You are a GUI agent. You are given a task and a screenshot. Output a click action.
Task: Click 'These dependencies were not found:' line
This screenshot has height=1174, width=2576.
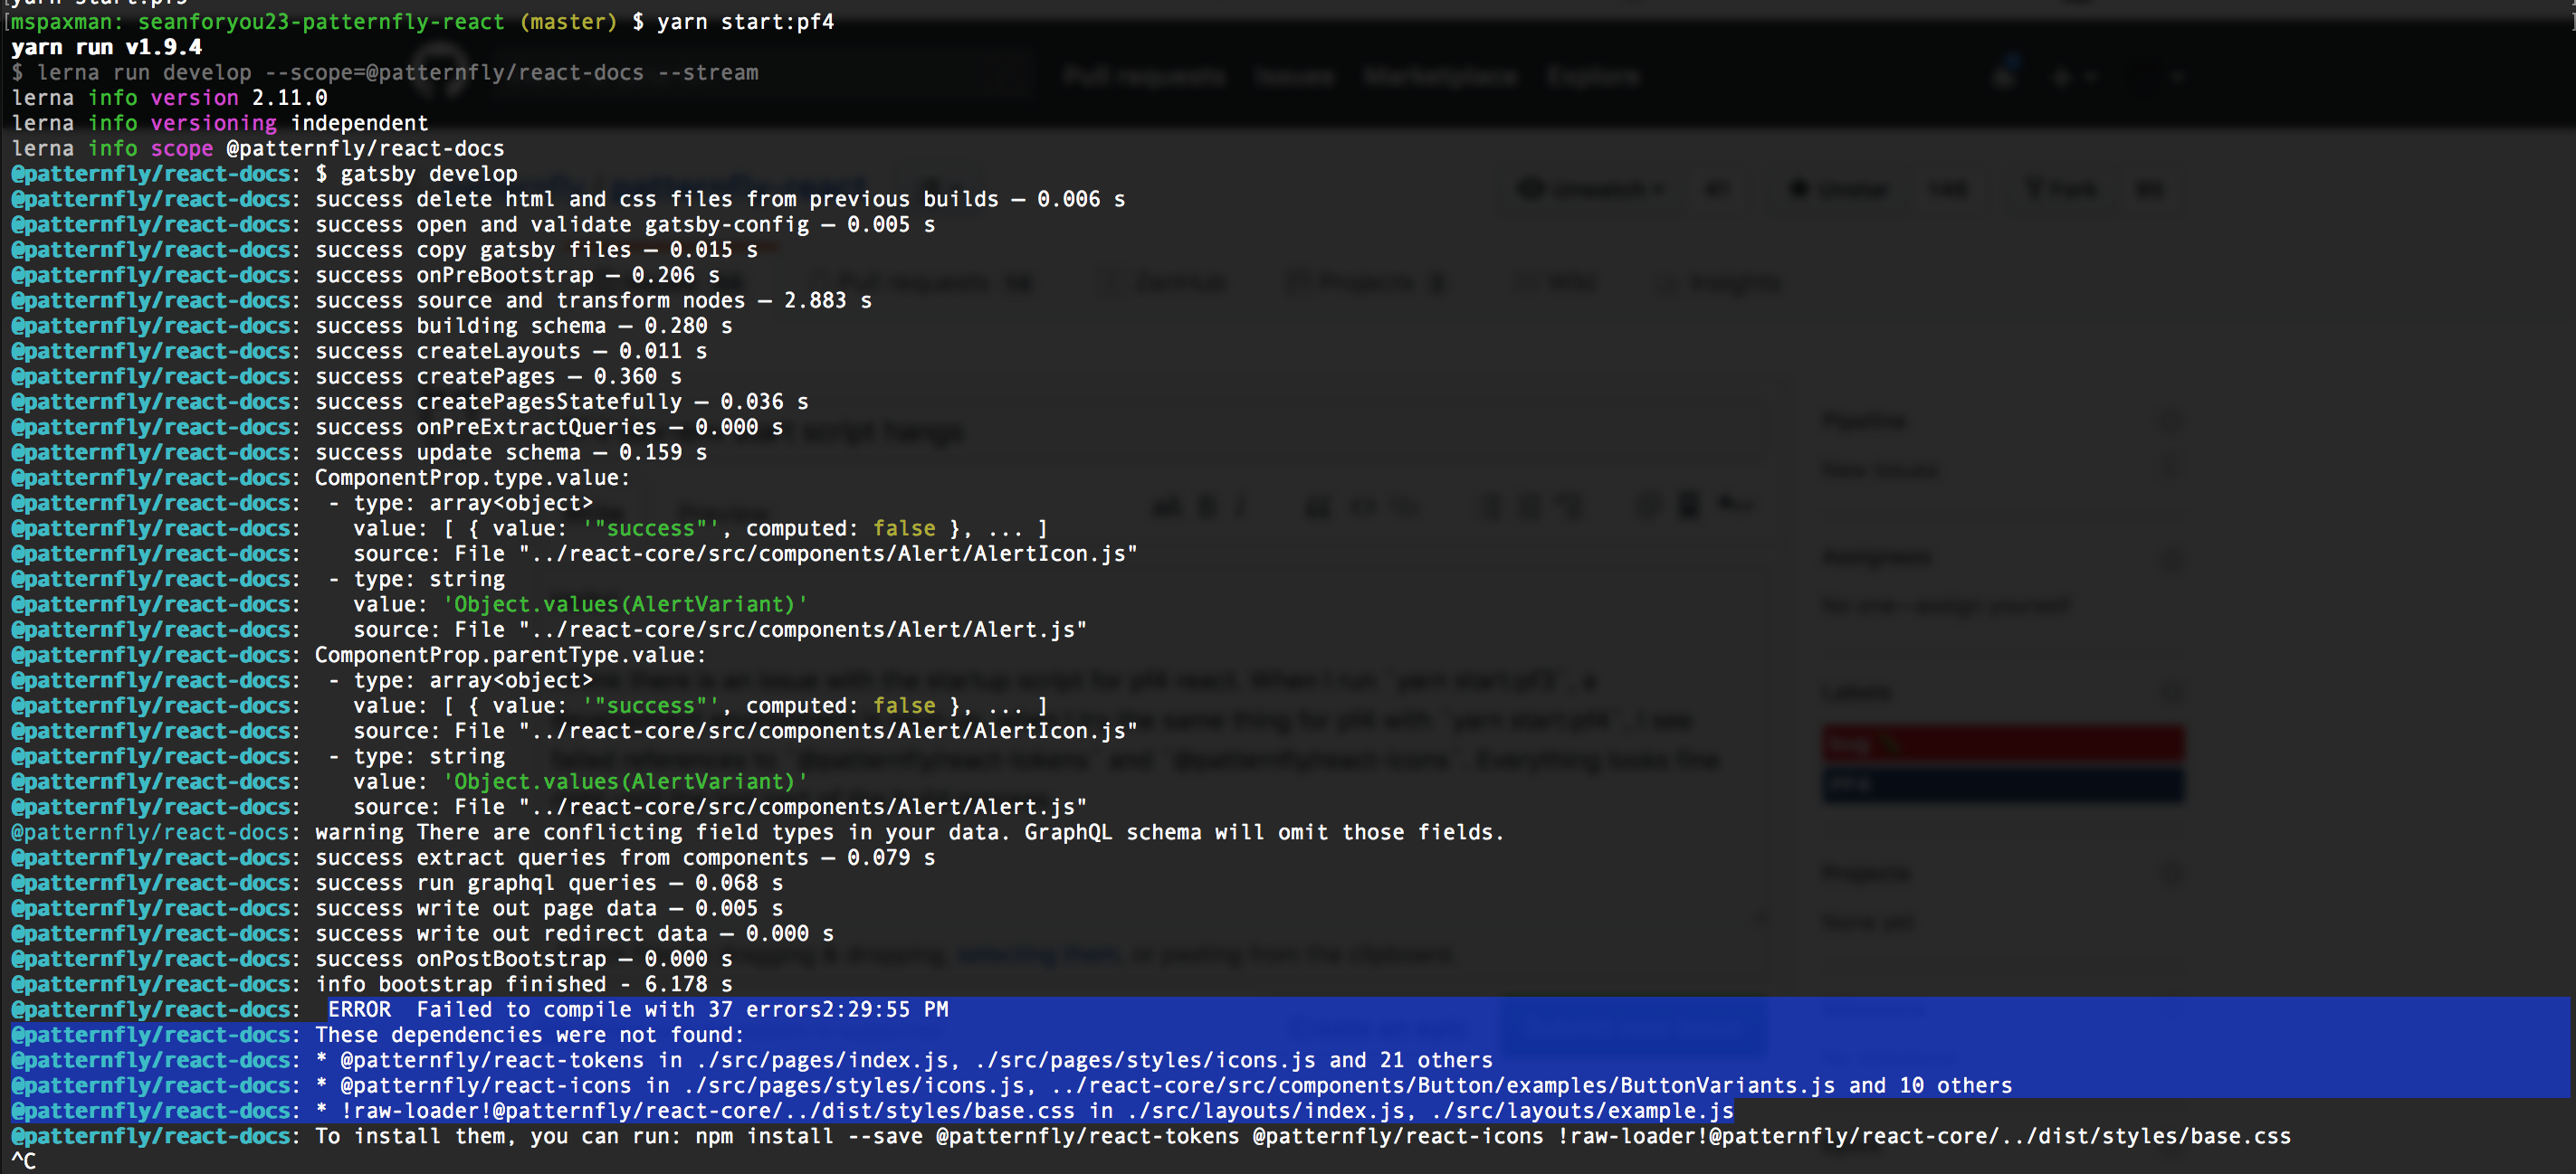(x=378, y=1035)
